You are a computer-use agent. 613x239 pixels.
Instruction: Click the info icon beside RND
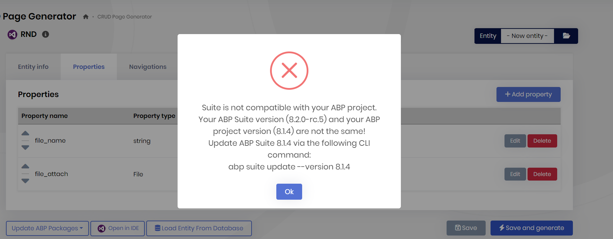[45, 34]
